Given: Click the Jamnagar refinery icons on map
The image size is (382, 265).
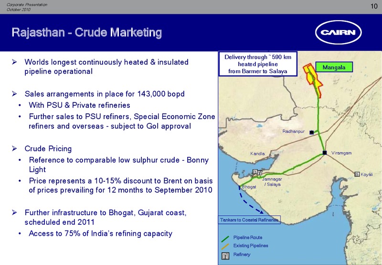Looking at the screenshot, I should pos(257,172).
